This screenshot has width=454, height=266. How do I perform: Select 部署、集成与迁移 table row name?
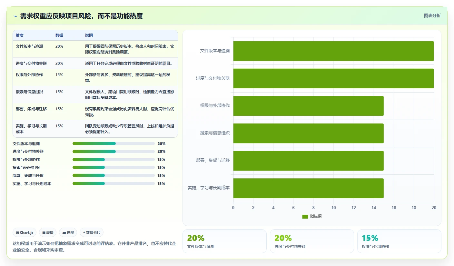tap(31, 109)
